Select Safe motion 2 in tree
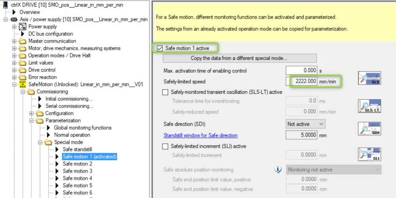Image resolution: width=396 pixels, height=198 pixels. [77, 164]
